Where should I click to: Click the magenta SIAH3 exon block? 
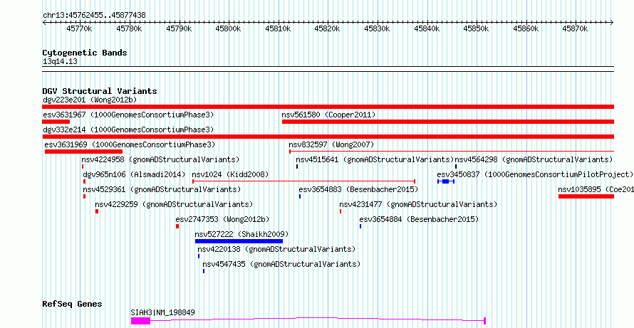click(x=141, y=321)
